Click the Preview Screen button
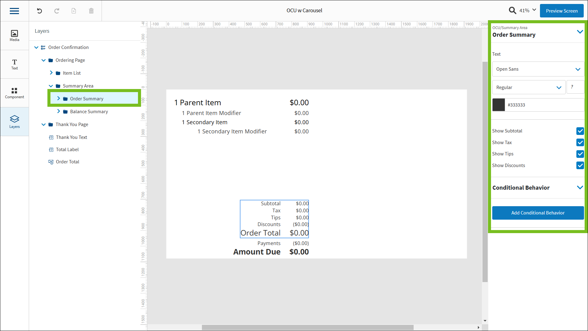 561,11
